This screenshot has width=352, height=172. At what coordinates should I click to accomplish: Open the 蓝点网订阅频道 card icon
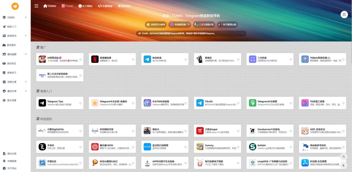147,147
